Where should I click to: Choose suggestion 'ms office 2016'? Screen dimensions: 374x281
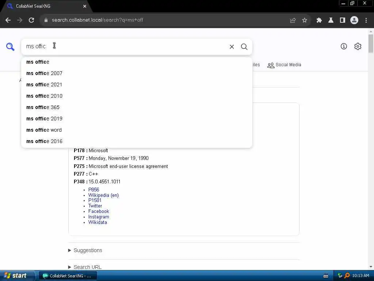point(137,142)
